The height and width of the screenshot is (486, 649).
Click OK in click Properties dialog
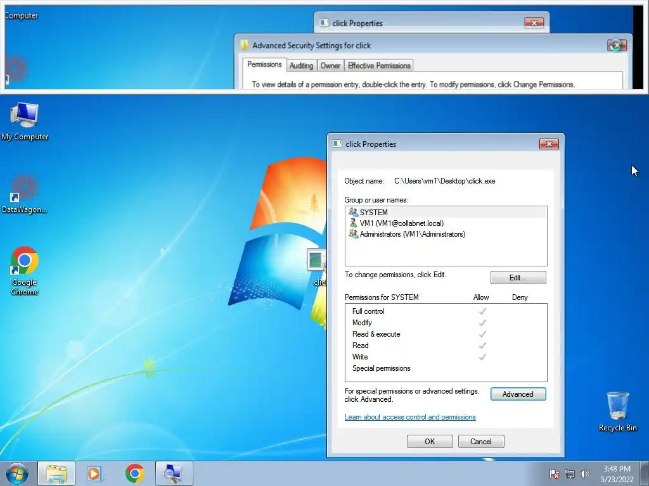pyautogui.click(x=430, y=441)
